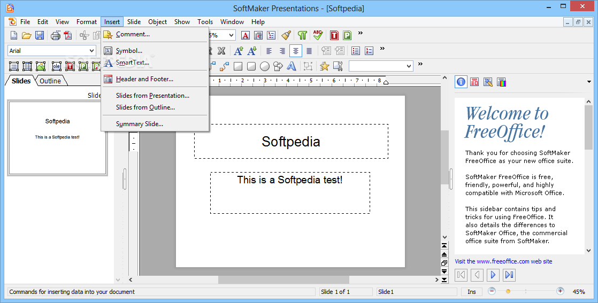Image resolution: width=598 pixels, height=303 pixels.
Task: Export as PDF using the PDF icon
Action: [x=68, y=35]
